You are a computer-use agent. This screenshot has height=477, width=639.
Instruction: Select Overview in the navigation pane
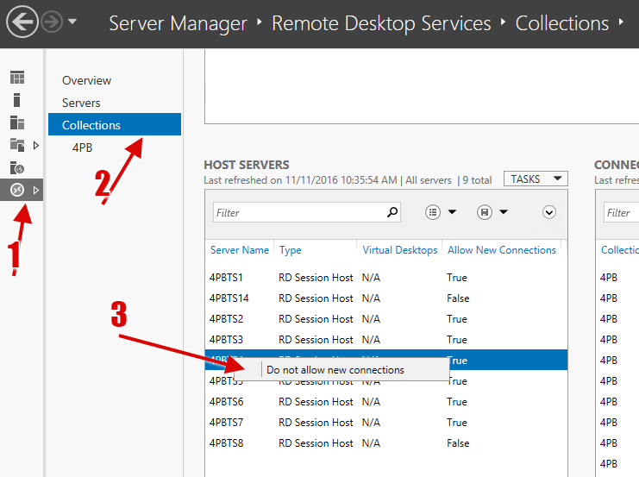(86, 80)
